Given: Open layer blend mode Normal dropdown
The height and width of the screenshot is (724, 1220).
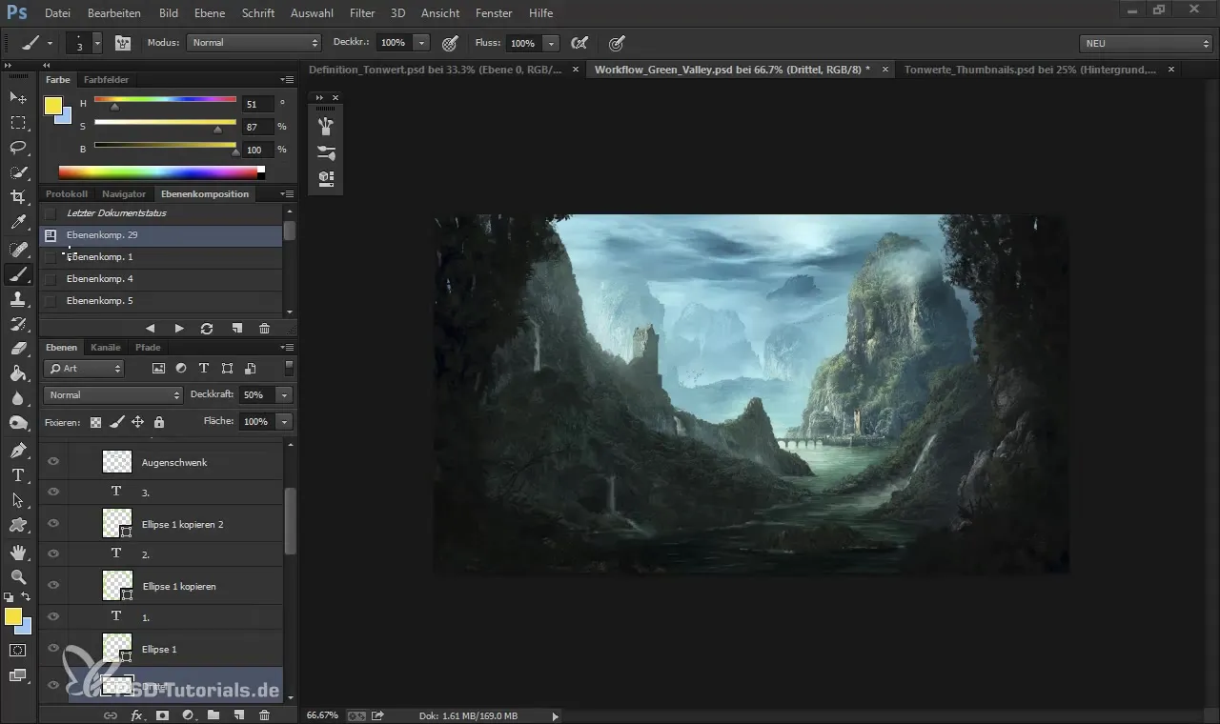Looking at the screenshot, I should point(112,394).
